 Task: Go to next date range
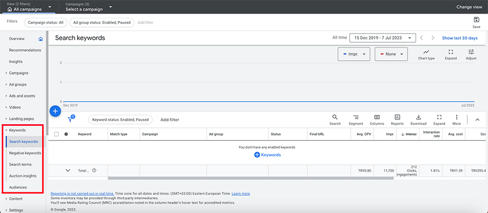433,38
